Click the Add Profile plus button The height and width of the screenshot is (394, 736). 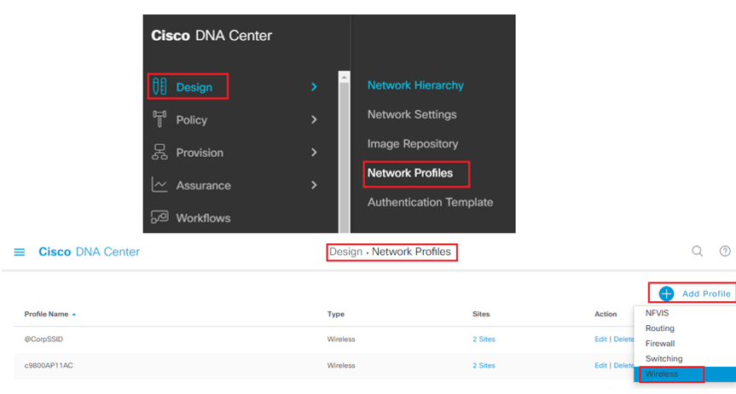click(x=667, y=293)
